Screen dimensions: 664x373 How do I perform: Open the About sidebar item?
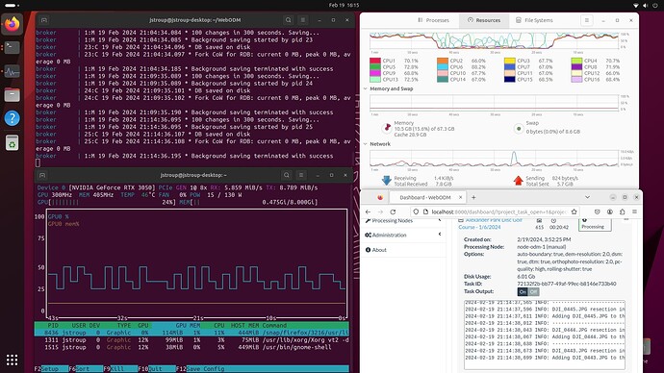pos(375,250)
